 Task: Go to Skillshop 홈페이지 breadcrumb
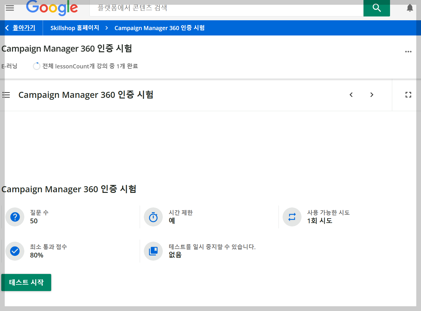(x=75, y=28)
